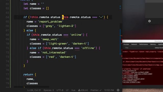Place cursor in 'swap_vert' string
The height and width of the screenshot is (92, 163).
coord(50,39)
